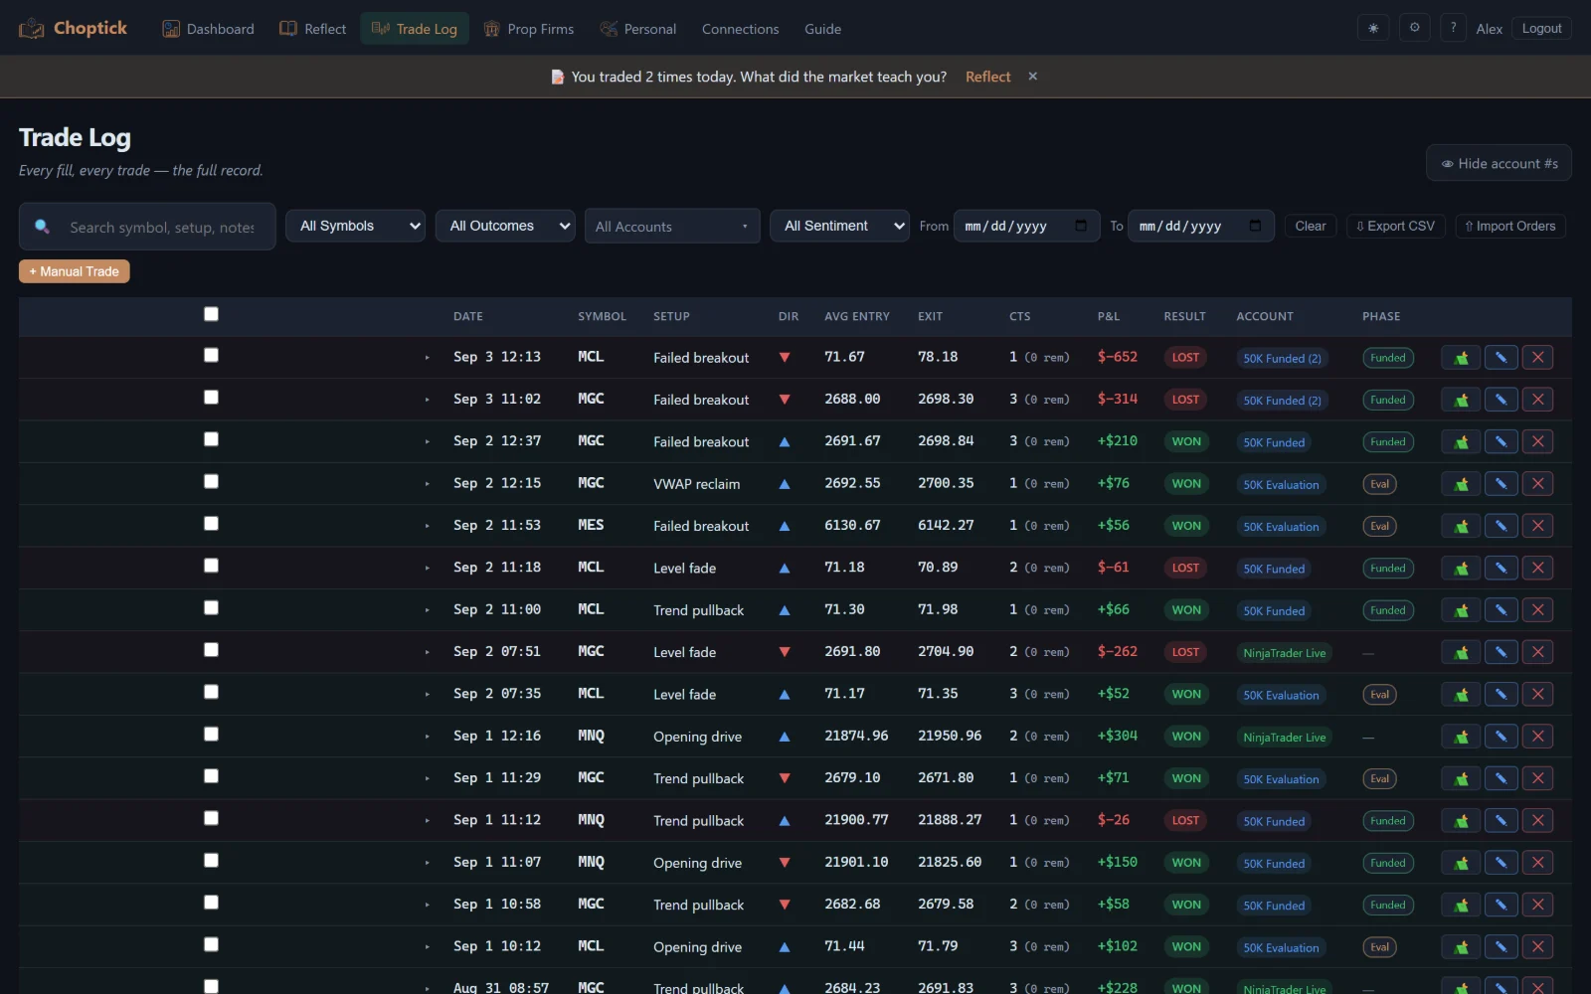Click green icon button on Sep 1 10:12 row

(1461, 947)
